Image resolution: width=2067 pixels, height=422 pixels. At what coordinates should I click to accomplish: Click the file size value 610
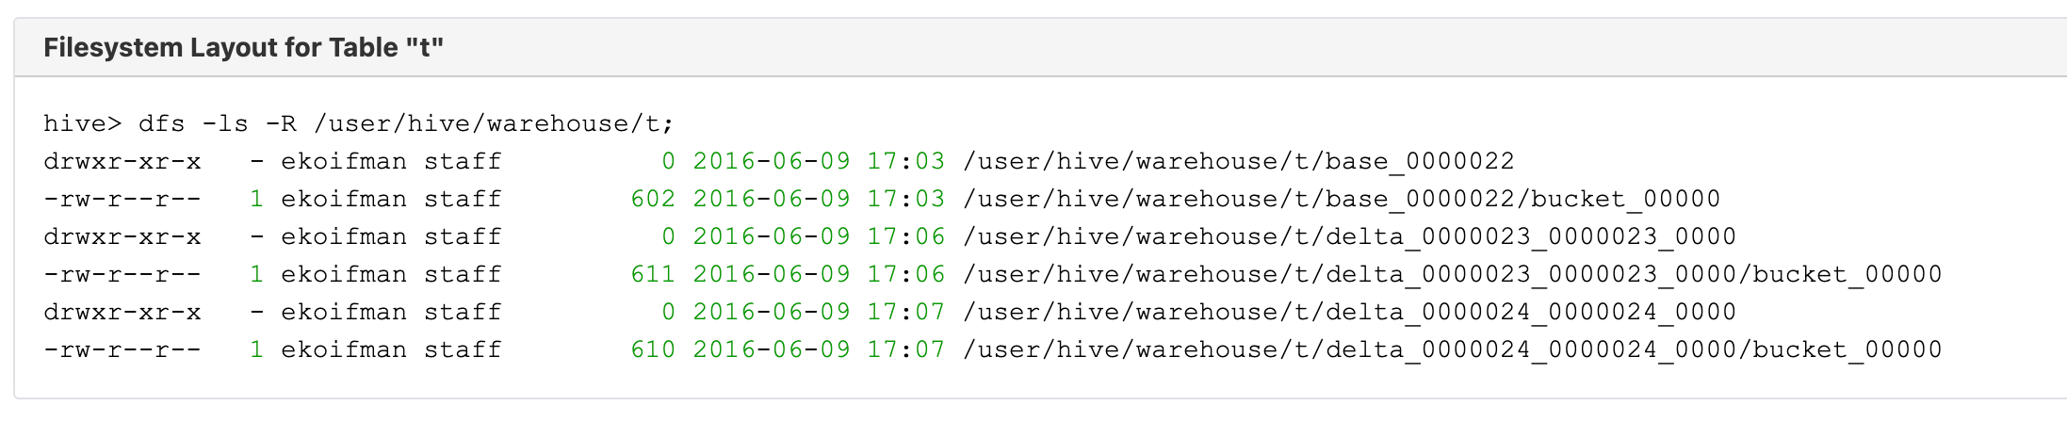[x=653, y=350]
